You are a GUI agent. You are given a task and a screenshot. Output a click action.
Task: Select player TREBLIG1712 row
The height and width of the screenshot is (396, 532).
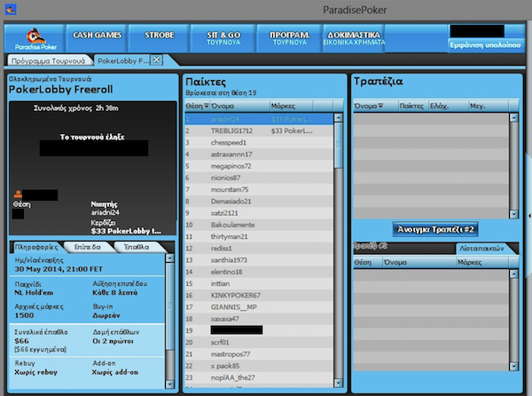pos(259,131)
